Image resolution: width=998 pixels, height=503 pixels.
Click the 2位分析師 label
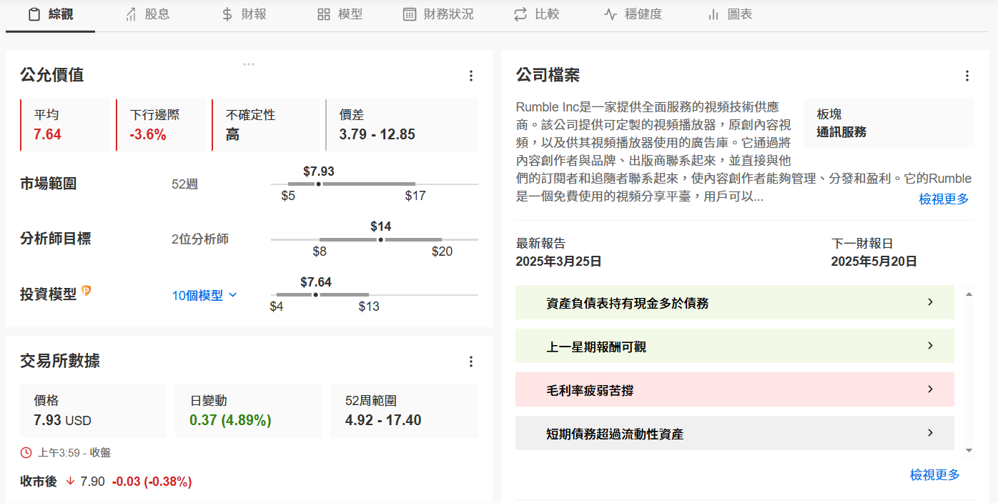pyautogui.click(x=200, y=239)
